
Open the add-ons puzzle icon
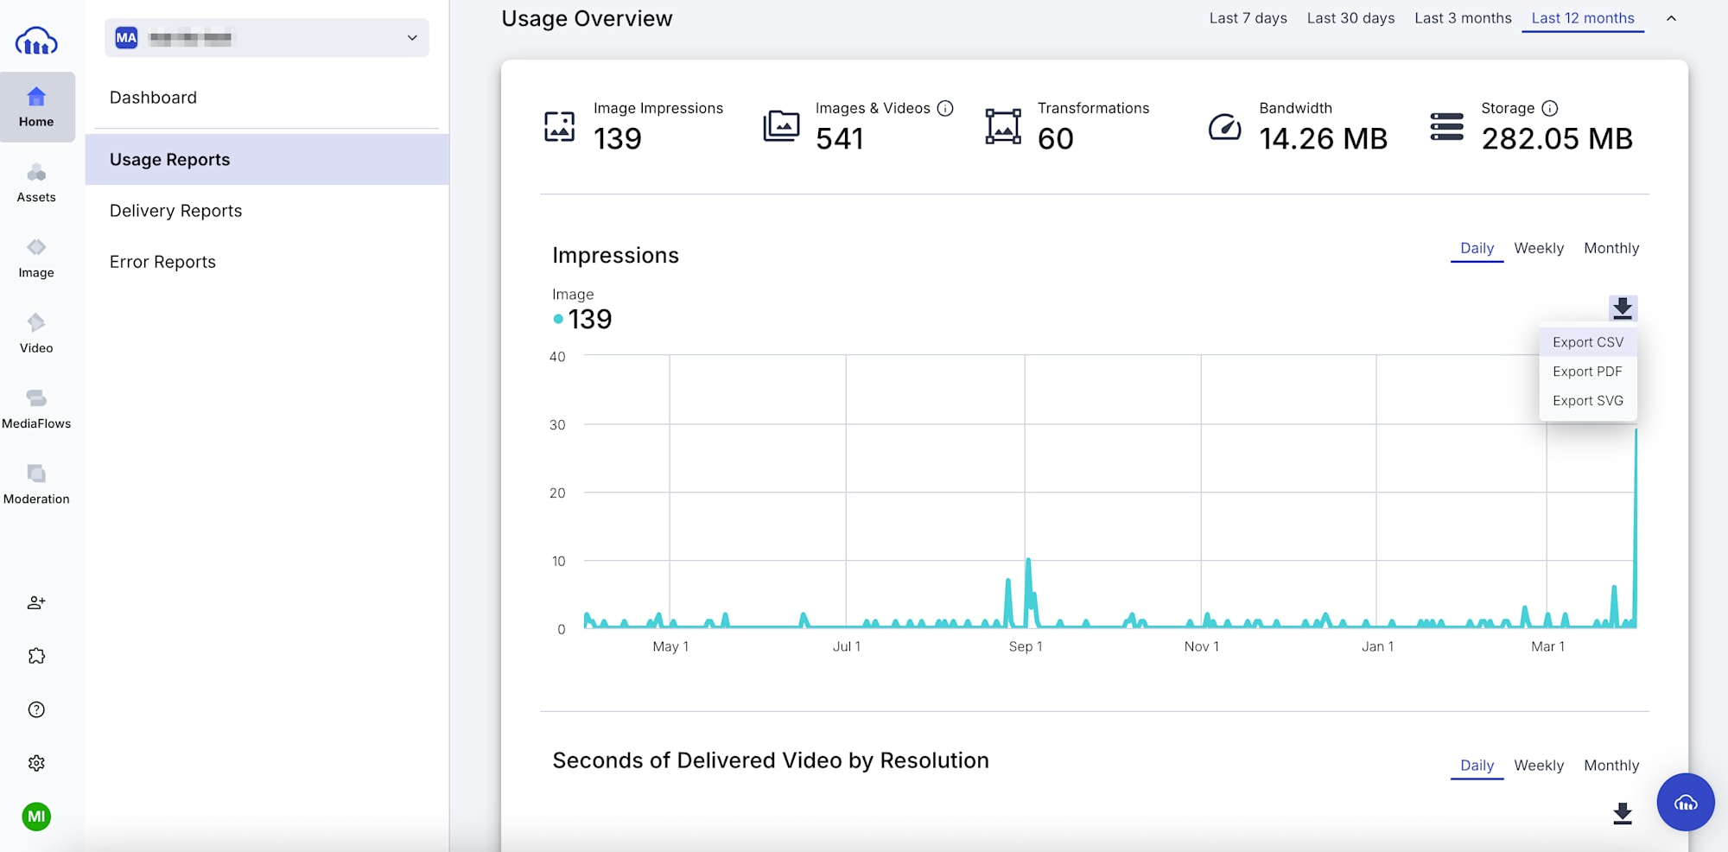coord(36,656)
